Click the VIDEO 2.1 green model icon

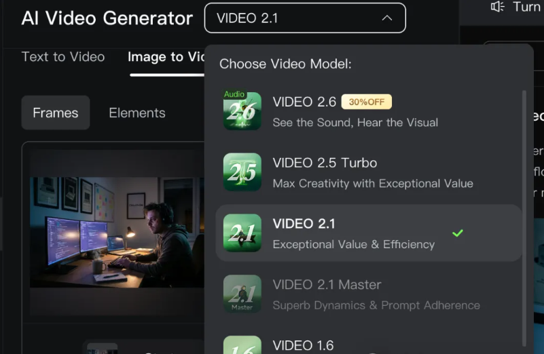click(242, 233)
